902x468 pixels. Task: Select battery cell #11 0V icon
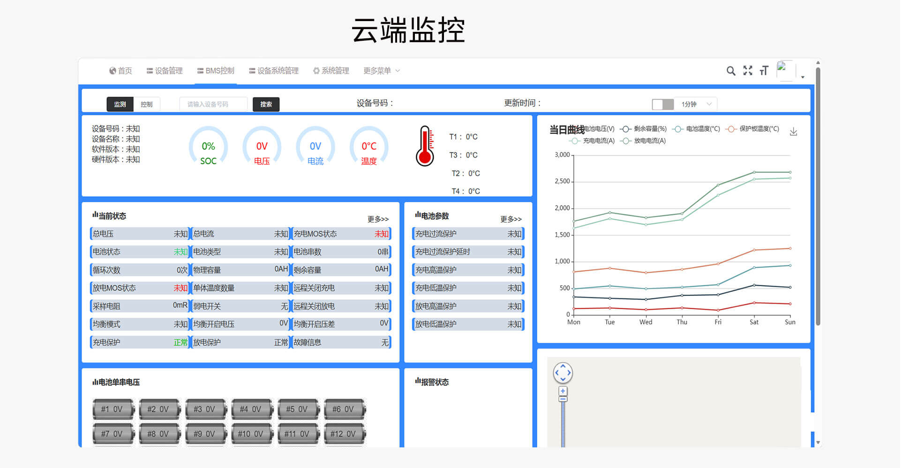pyautogui.click(x=300, y=435)
